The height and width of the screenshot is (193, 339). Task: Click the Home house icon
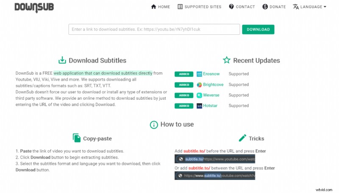(153, 7)
